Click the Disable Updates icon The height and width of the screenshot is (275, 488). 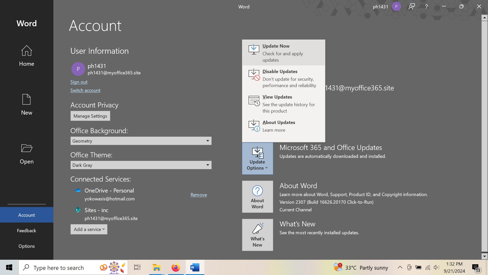coord(254,75)
